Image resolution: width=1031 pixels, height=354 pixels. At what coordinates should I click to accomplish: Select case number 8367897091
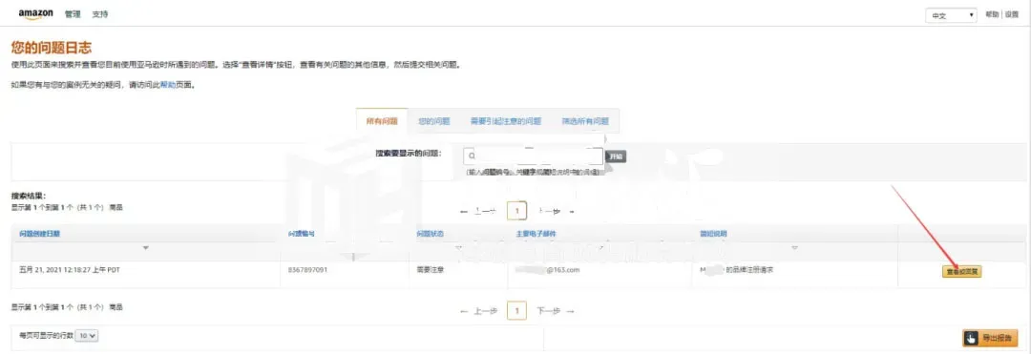coord(307,270)
